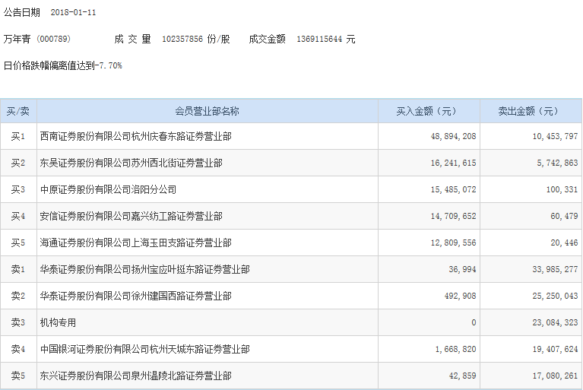Click stock name 万年青 (000789)
583x390 pixels.
[x=36, y=39]
